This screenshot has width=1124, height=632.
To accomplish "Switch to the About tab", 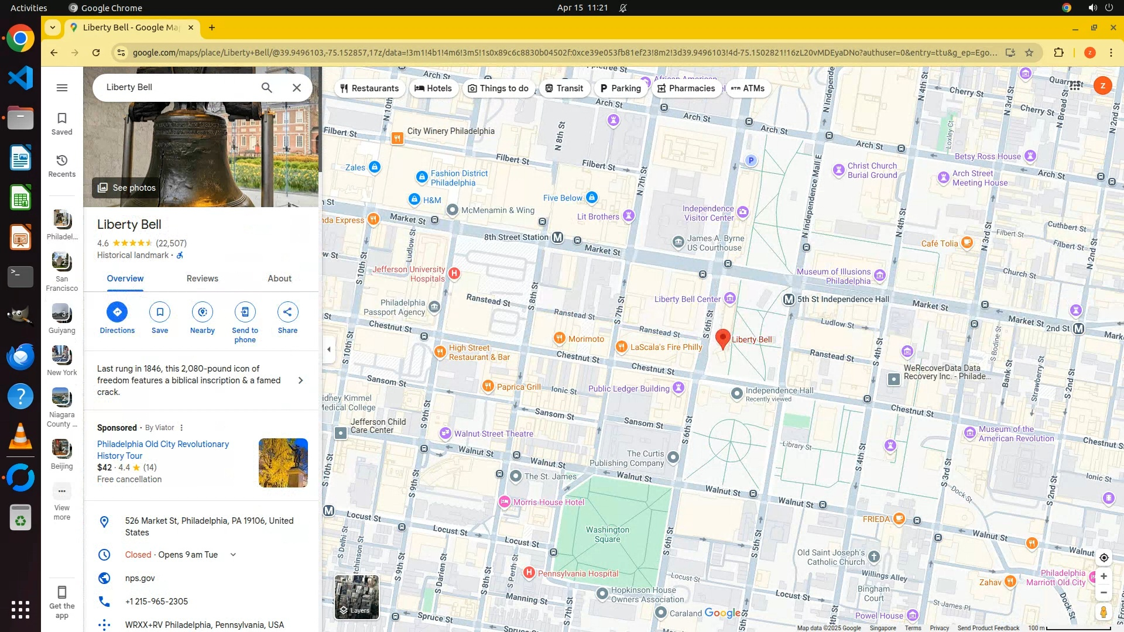I will pyautogui.click(x=279, y=279).
